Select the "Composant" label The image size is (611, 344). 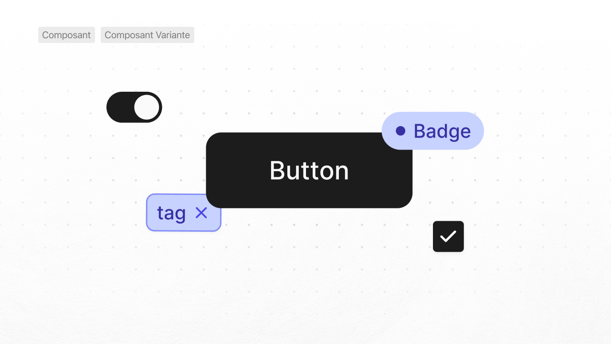coord(66,35)
